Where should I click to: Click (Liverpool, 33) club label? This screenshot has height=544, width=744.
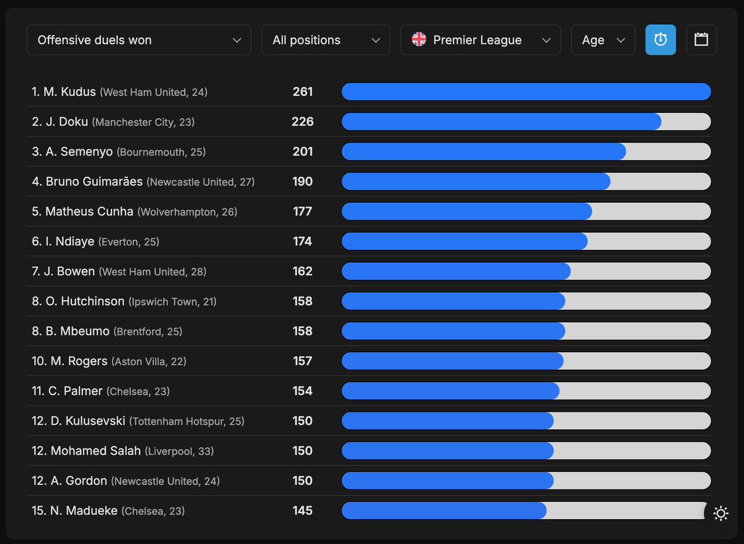point(179,451)
